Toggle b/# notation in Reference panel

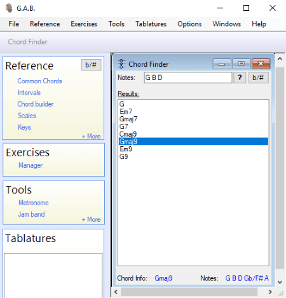pos(91,65)
